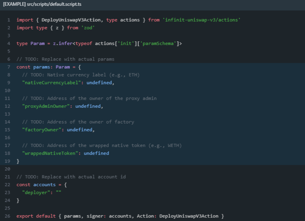The height and width of the screenshot is (221, 305).
Task: Click 'Action' key on line 26
Action: [x=145, y=216]
